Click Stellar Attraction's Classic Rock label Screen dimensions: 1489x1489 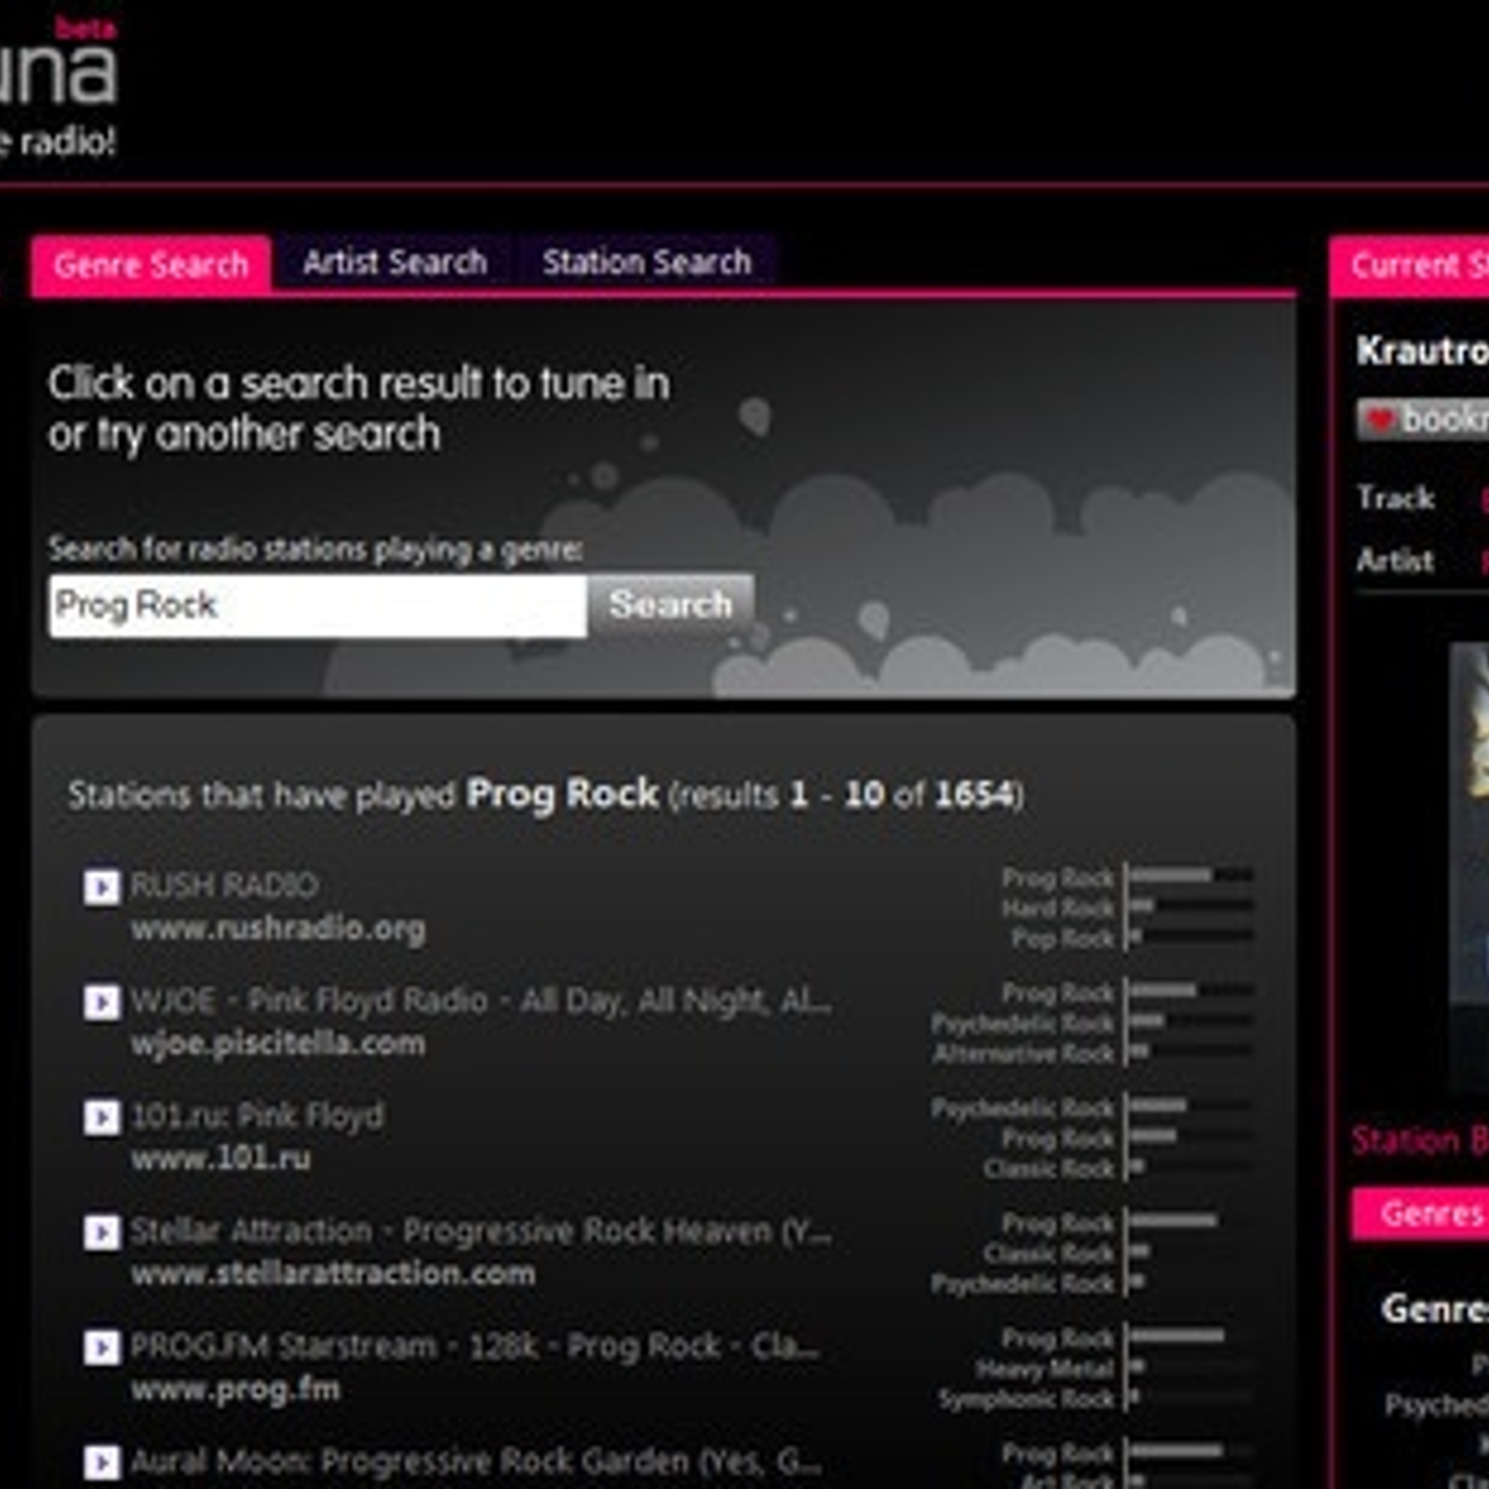1049,1254
